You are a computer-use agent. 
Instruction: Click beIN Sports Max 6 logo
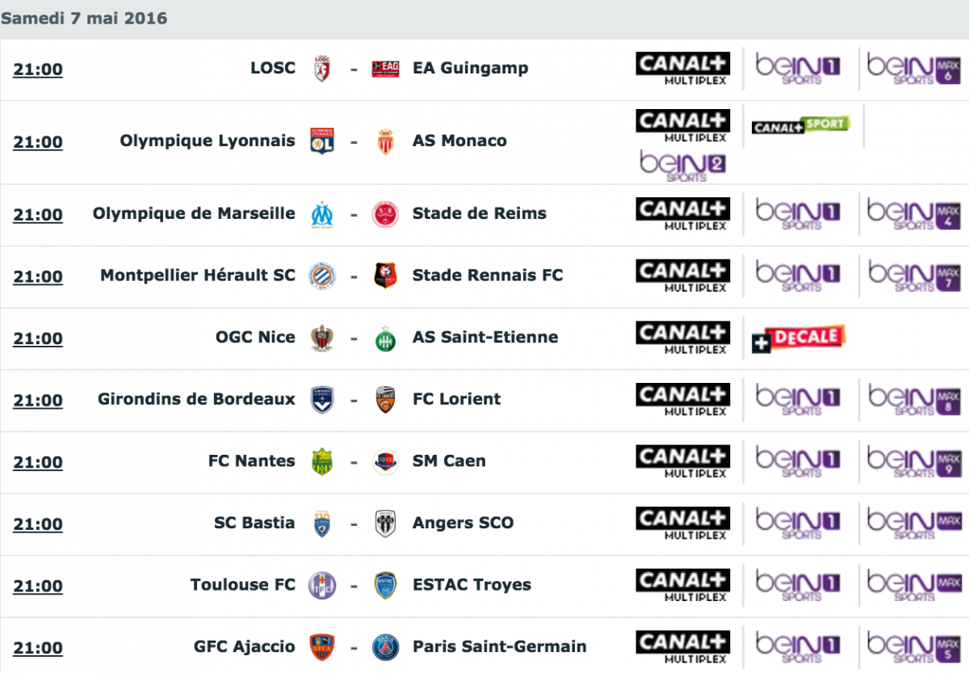914,69
